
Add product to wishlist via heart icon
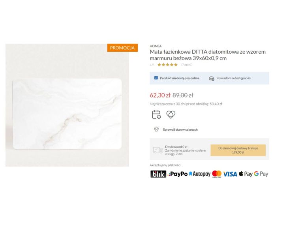[171, 114]
